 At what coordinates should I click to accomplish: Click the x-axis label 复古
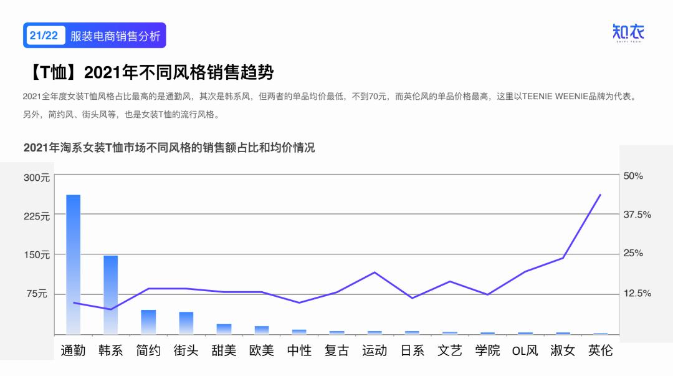click(x=337, y=351)
